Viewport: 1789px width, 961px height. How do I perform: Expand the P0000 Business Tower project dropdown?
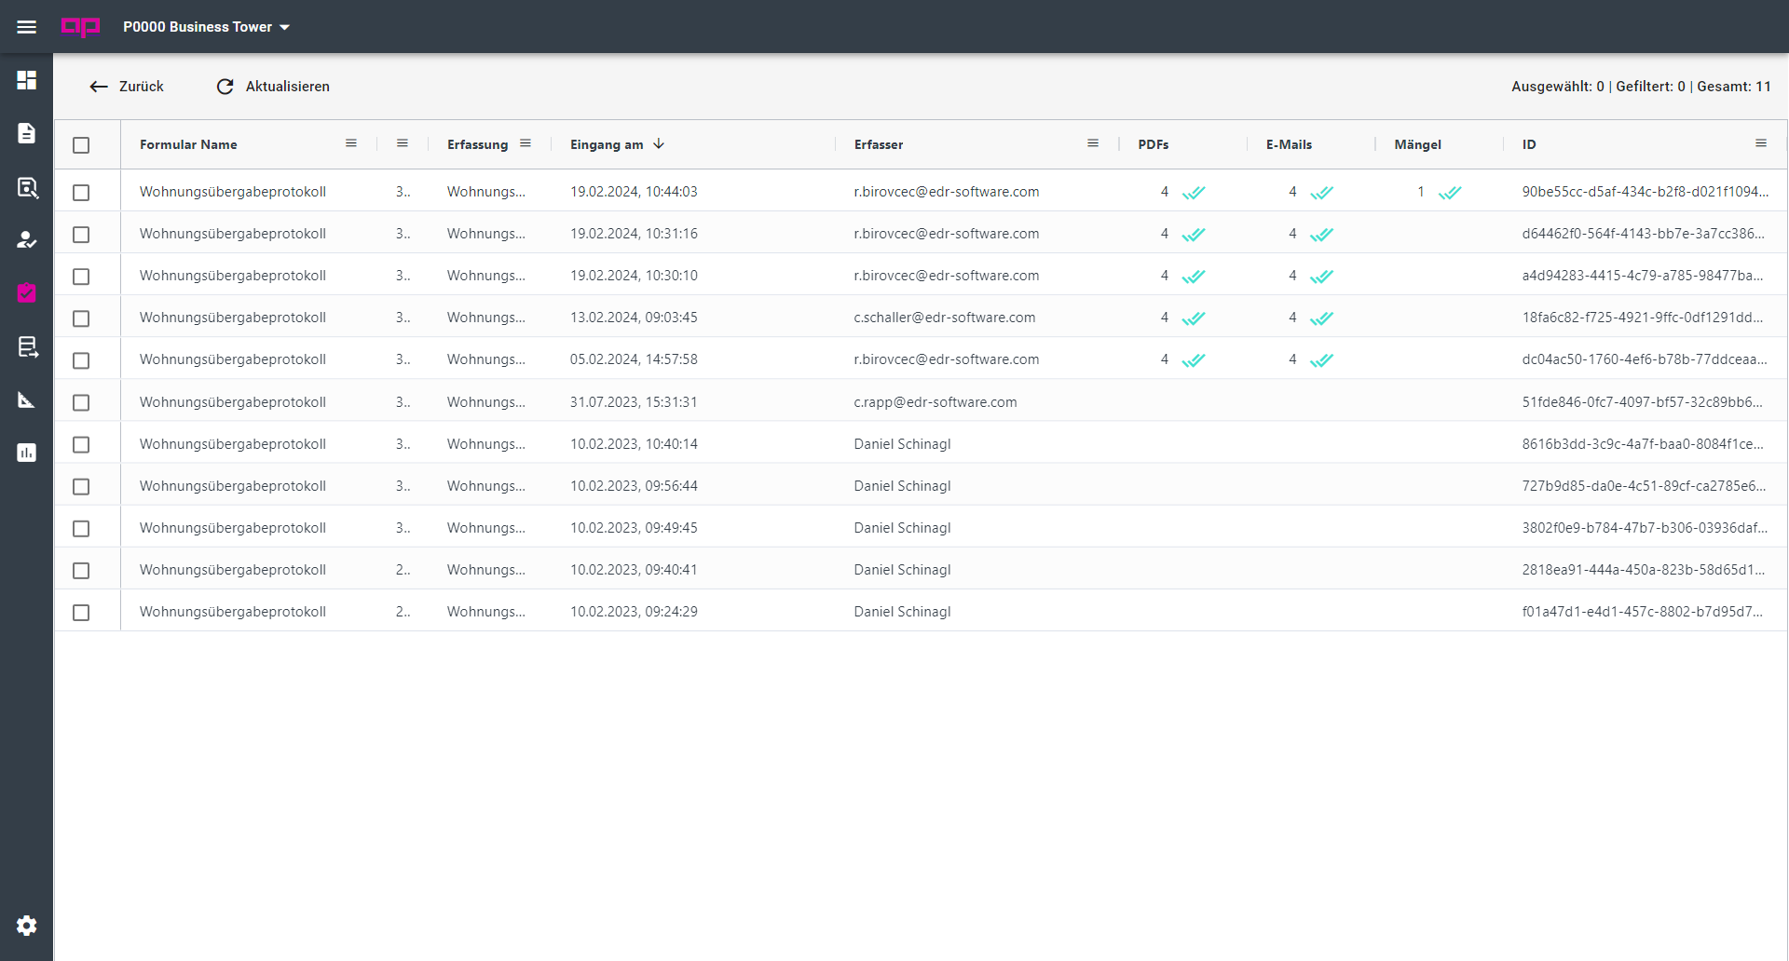tap(206, 27)
